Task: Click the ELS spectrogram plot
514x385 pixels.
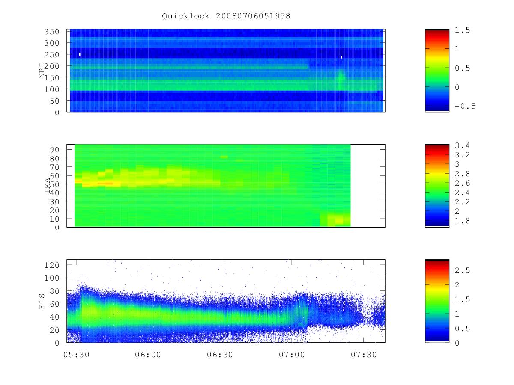Action: click(x=226, y=301)
